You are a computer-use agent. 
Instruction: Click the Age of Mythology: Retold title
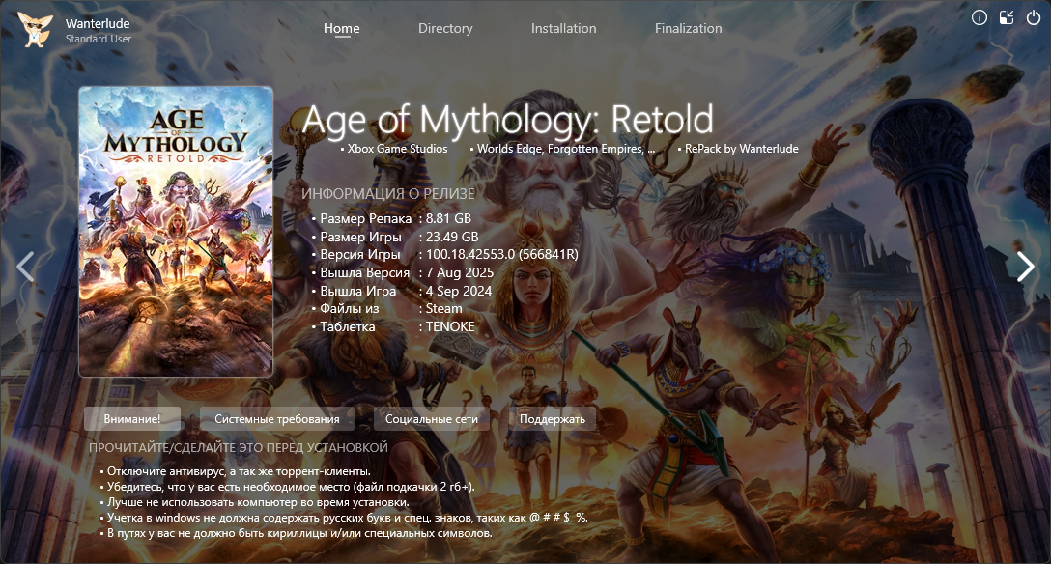tap(507, 120)
